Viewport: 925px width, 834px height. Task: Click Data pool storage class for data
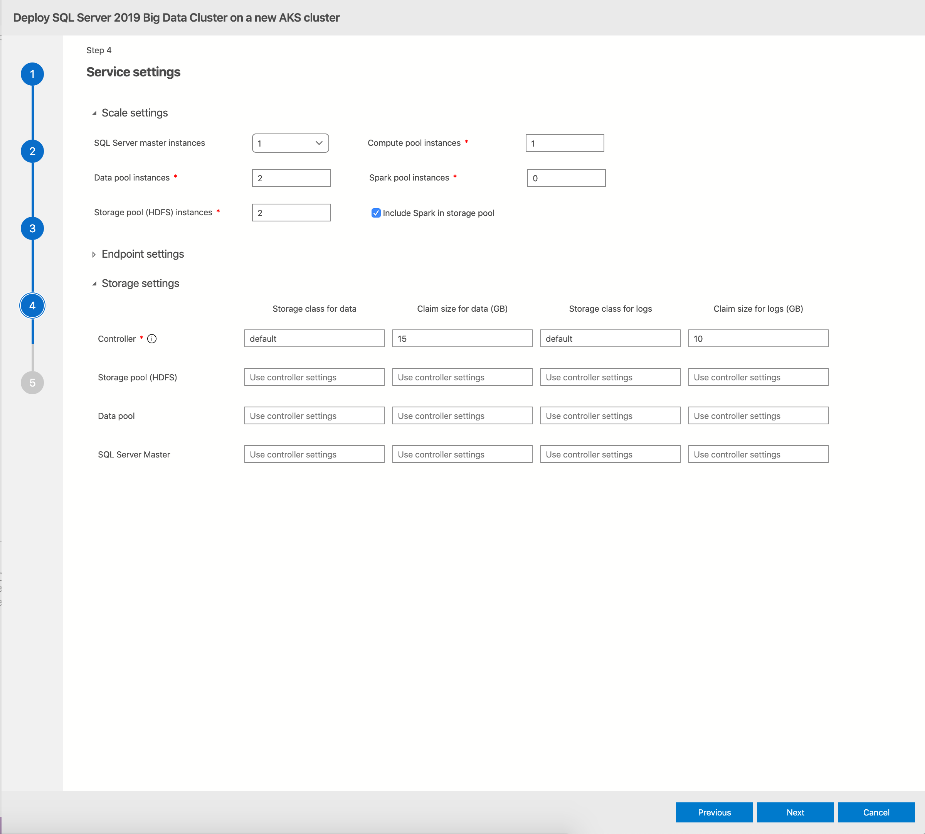(314, 415)
